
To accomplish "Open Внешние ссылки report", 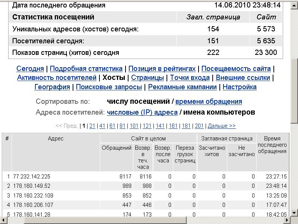I will click(x=243, y=78).
